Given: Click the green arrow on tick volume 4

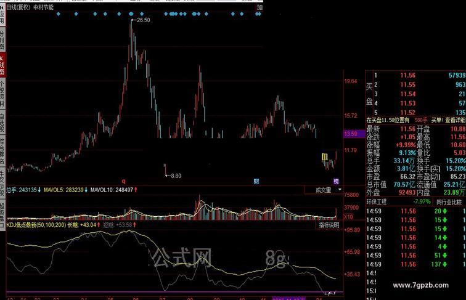Looking at the screenshot, I should [444, 246].
